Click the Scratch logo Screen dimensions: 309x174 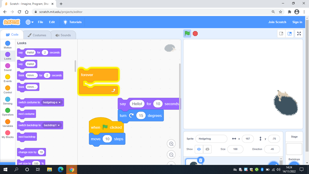12,22
